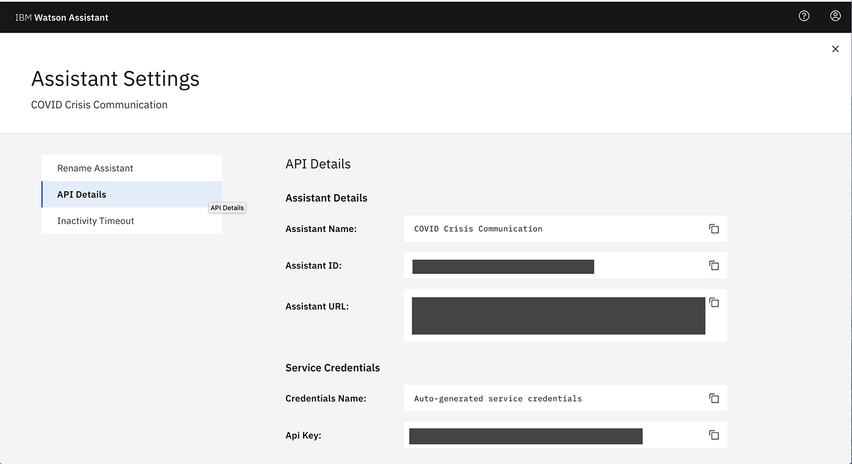Click the Assistant ID: label
This screenshot has width=852, height=464.
313,265
